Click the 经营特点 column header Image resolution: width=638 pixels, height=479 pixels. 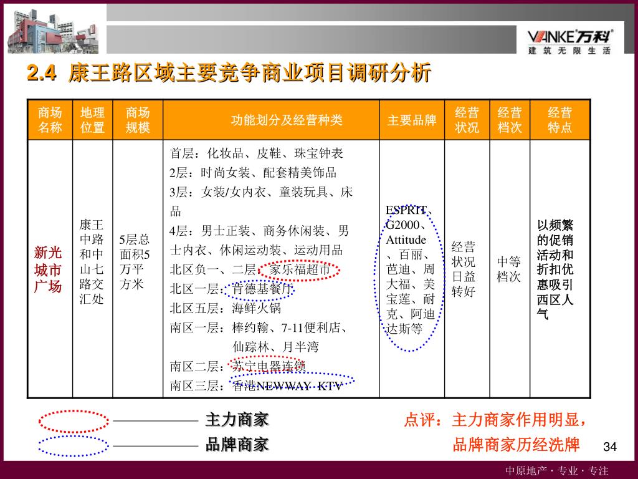click(x=560, y=120)
